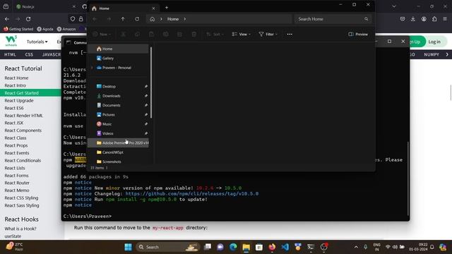Close the Home tab in File Explorer

[x=153, y=8]
